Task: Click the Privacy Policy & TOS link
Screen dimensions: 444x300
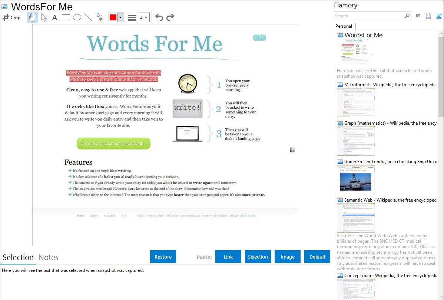Action: (242, 216)
